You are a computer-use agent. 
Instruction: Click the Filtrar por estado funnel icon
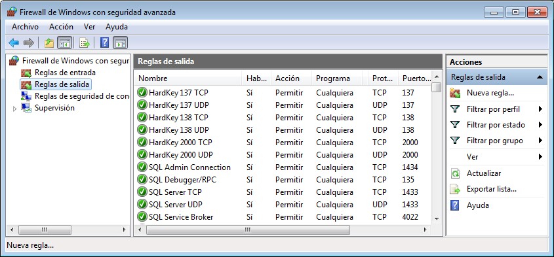[x=455, y=125]
